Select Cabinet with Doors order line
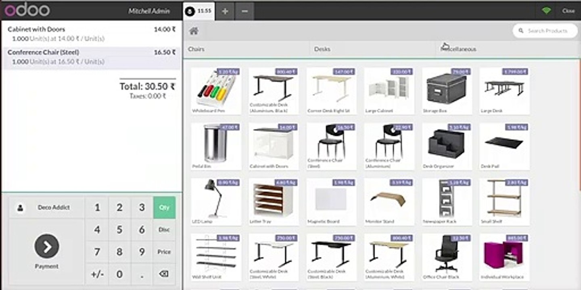 (x=92, y=34)
